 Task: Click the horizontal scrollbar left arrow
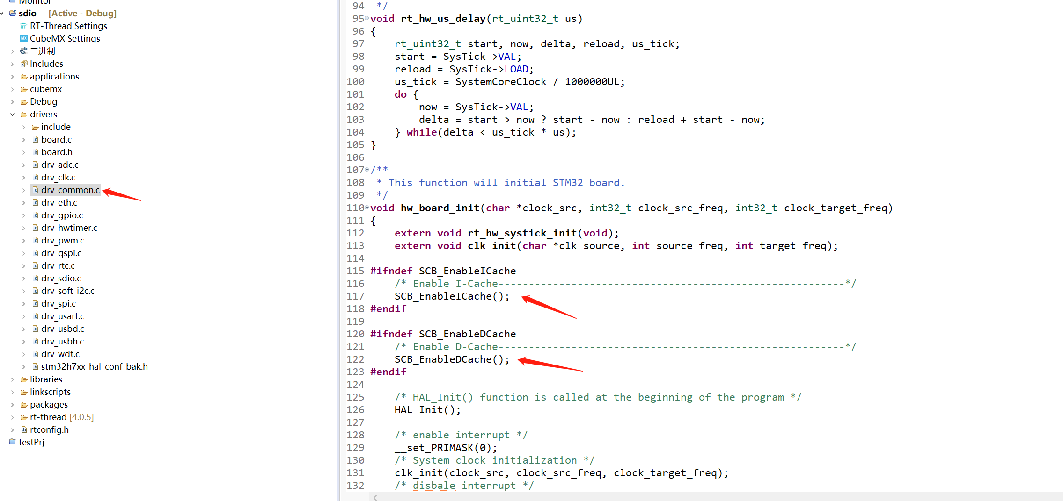coord(375,497)
